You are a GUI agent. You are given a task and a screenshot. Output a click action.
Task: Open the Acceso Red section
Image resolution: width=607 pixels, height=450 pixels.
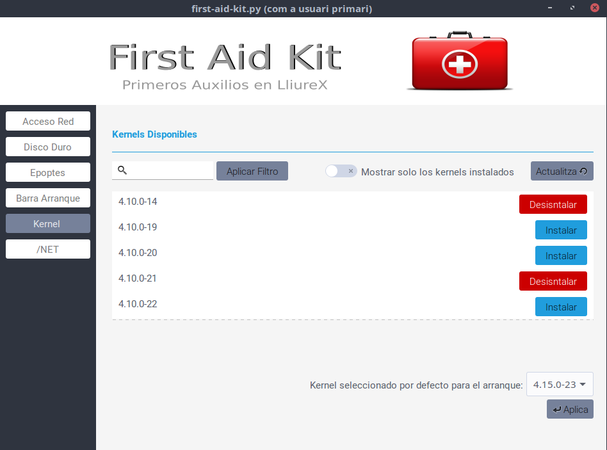click(48, 122)
